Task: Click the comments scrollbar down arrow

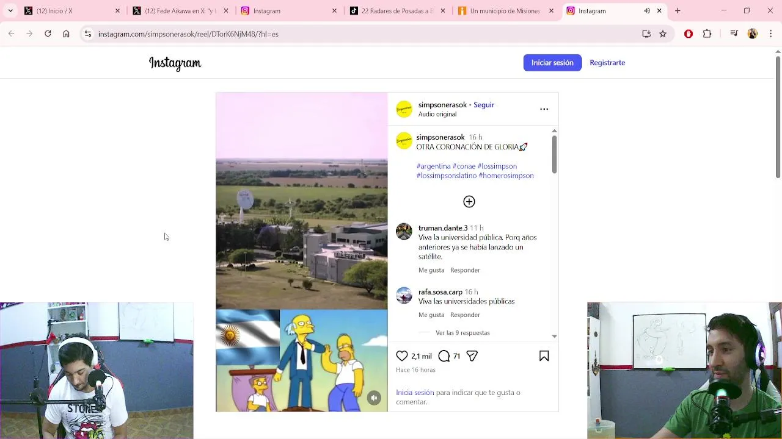Action: click(554, 336)
